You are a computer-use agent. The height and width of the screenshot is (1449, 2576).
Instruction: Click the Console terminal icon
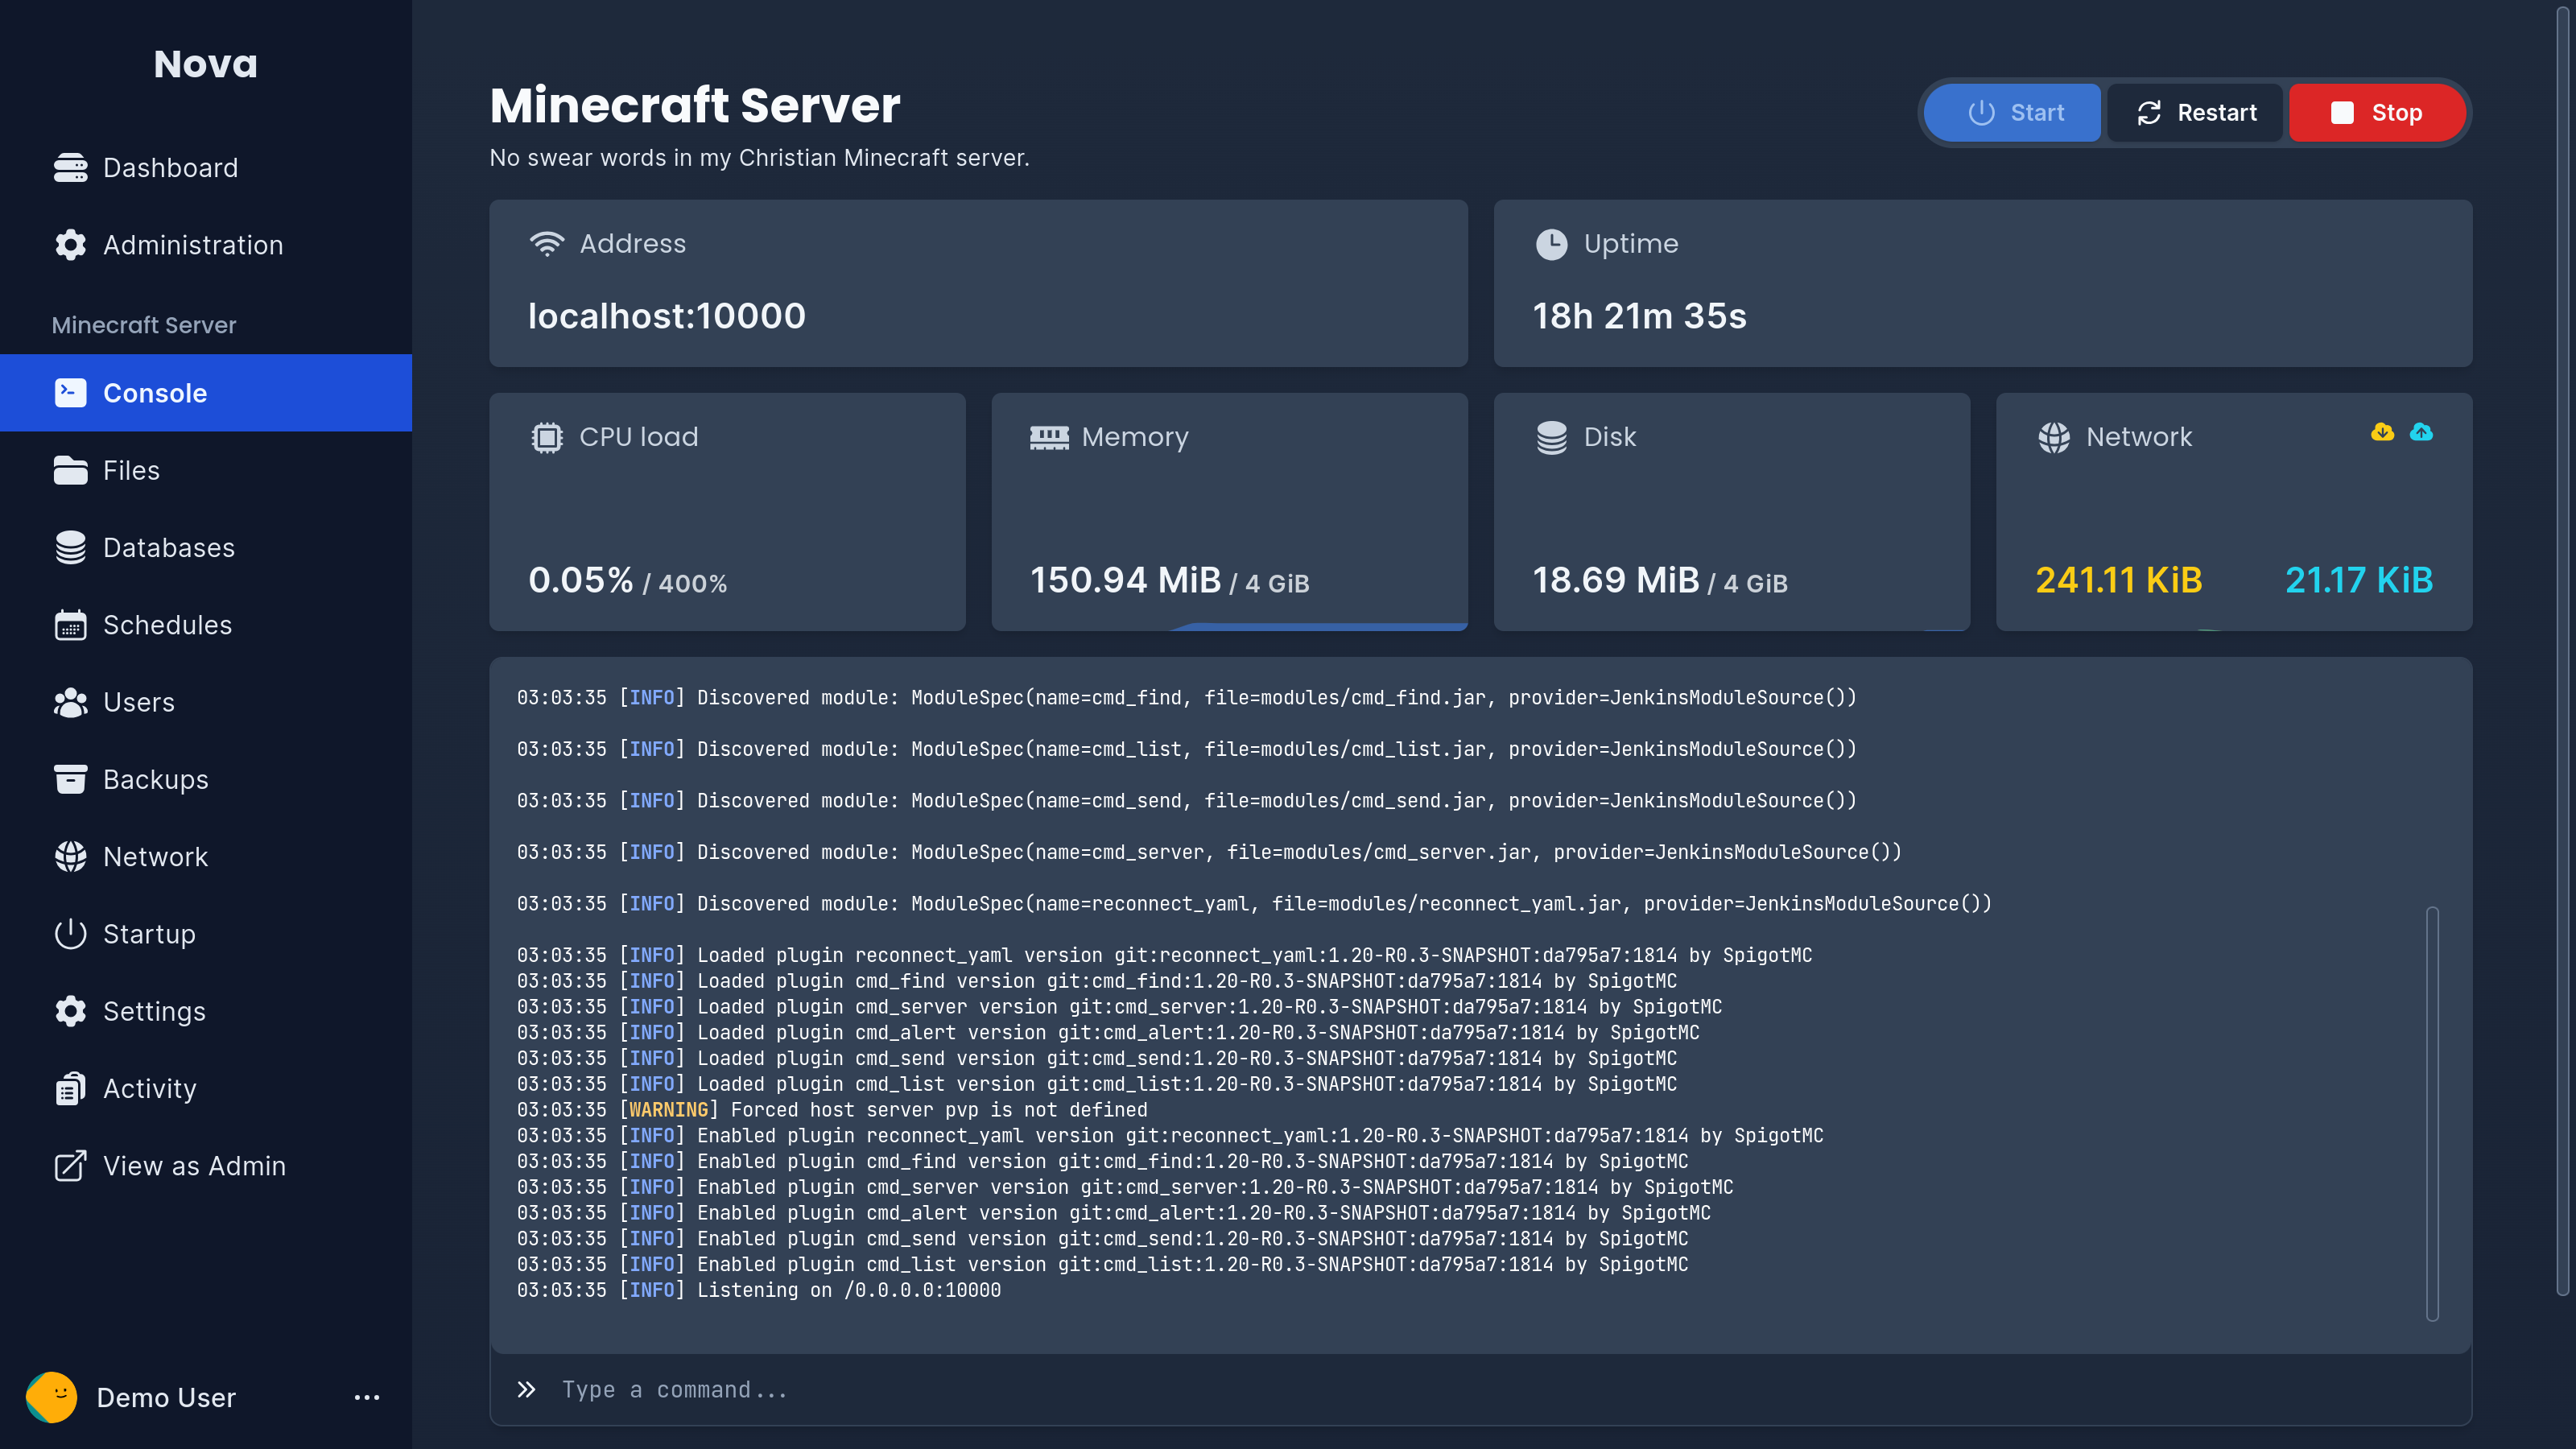point(70,393)
